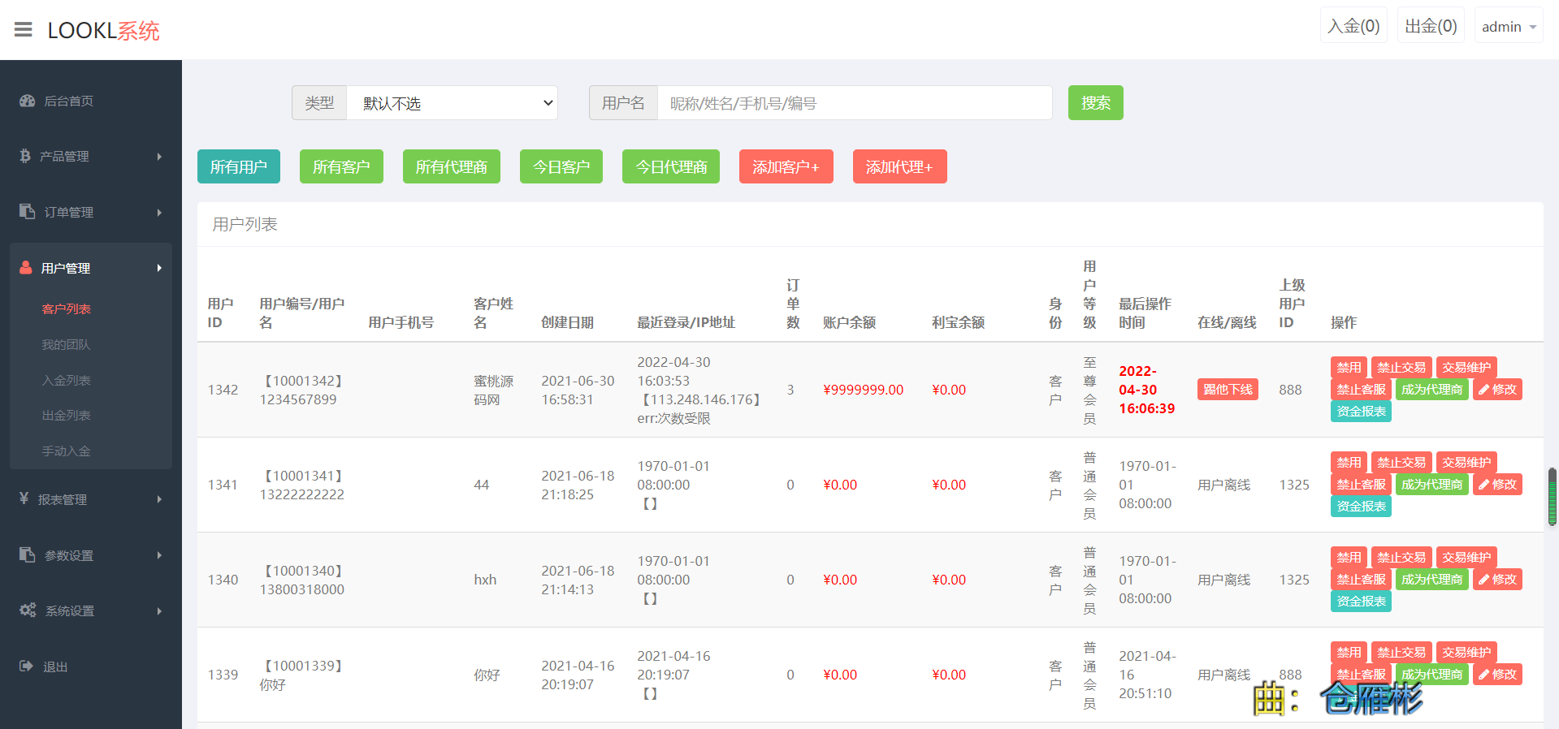
Task: Expand the 产品管理 submenu arrow
Action: tap(159, 157)
